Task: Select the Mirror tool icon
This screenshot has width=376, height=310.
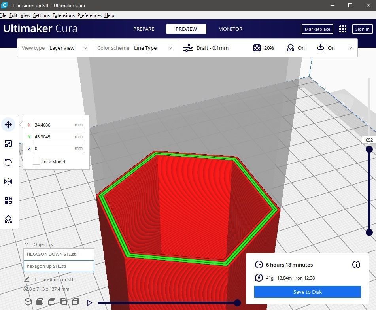Action: click(x=8, y=181)
